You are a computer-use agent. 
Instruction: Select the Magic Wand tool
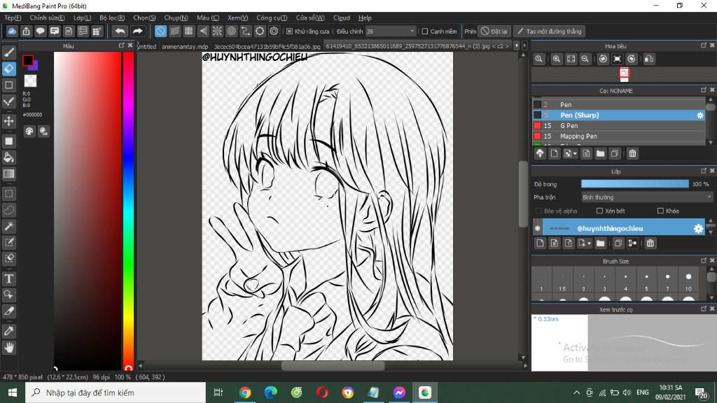(x=8, y=226)
